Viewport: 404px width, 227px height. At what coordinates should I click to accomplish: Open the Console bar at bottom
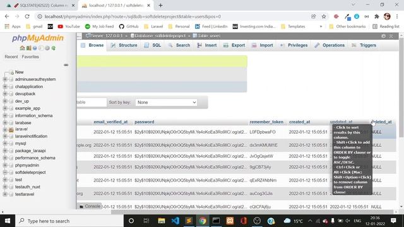click(x=90, y=206)
